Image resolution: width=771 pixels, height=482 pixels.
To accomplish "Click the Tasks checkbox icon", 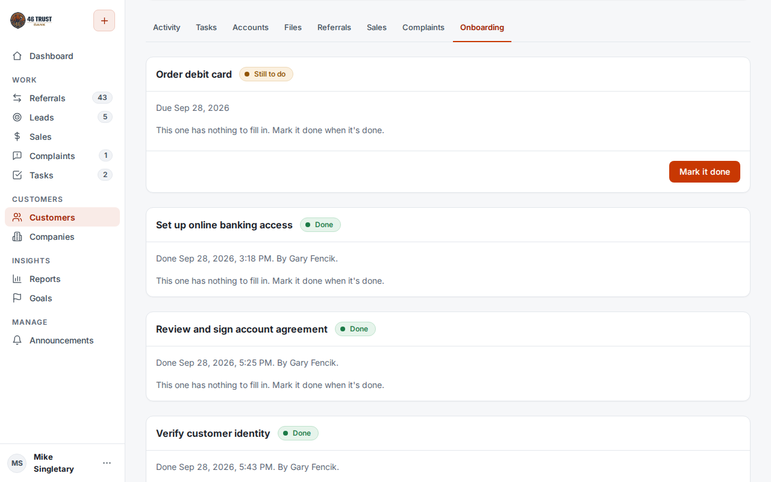I will (x=17, y=175).
